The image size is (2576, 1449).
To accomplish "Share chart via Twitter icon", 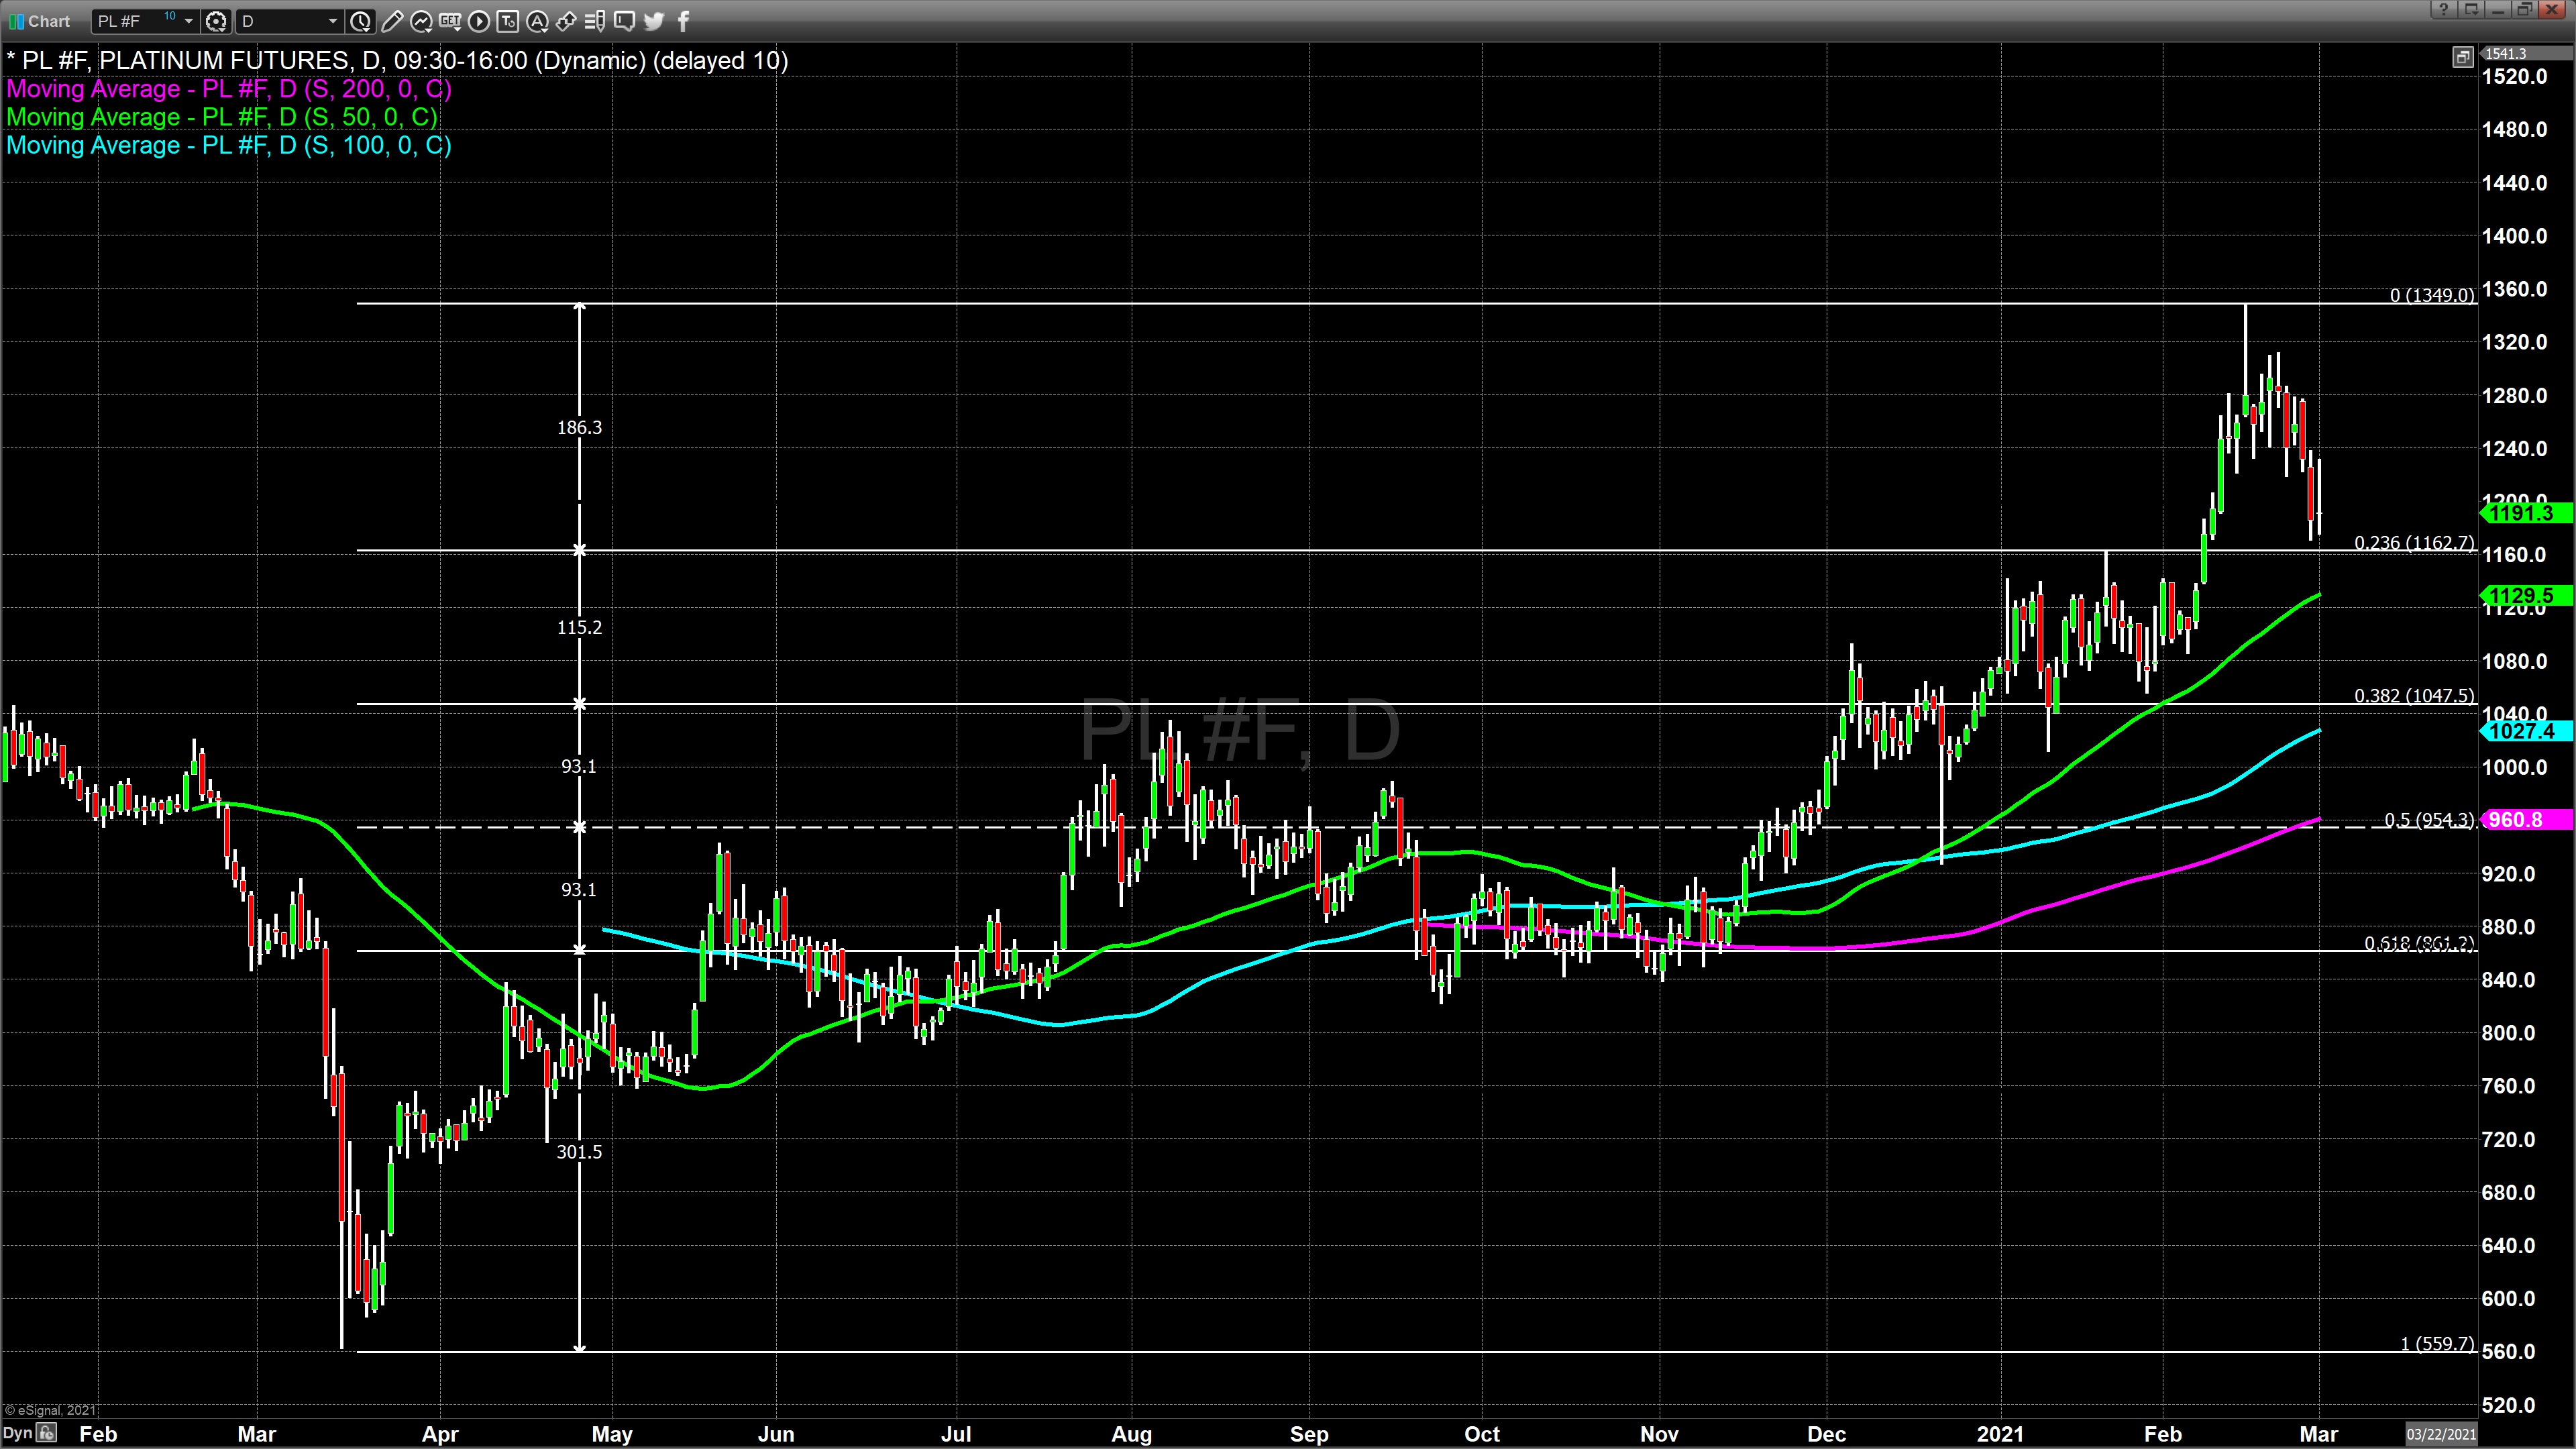I will coord(654,21).
